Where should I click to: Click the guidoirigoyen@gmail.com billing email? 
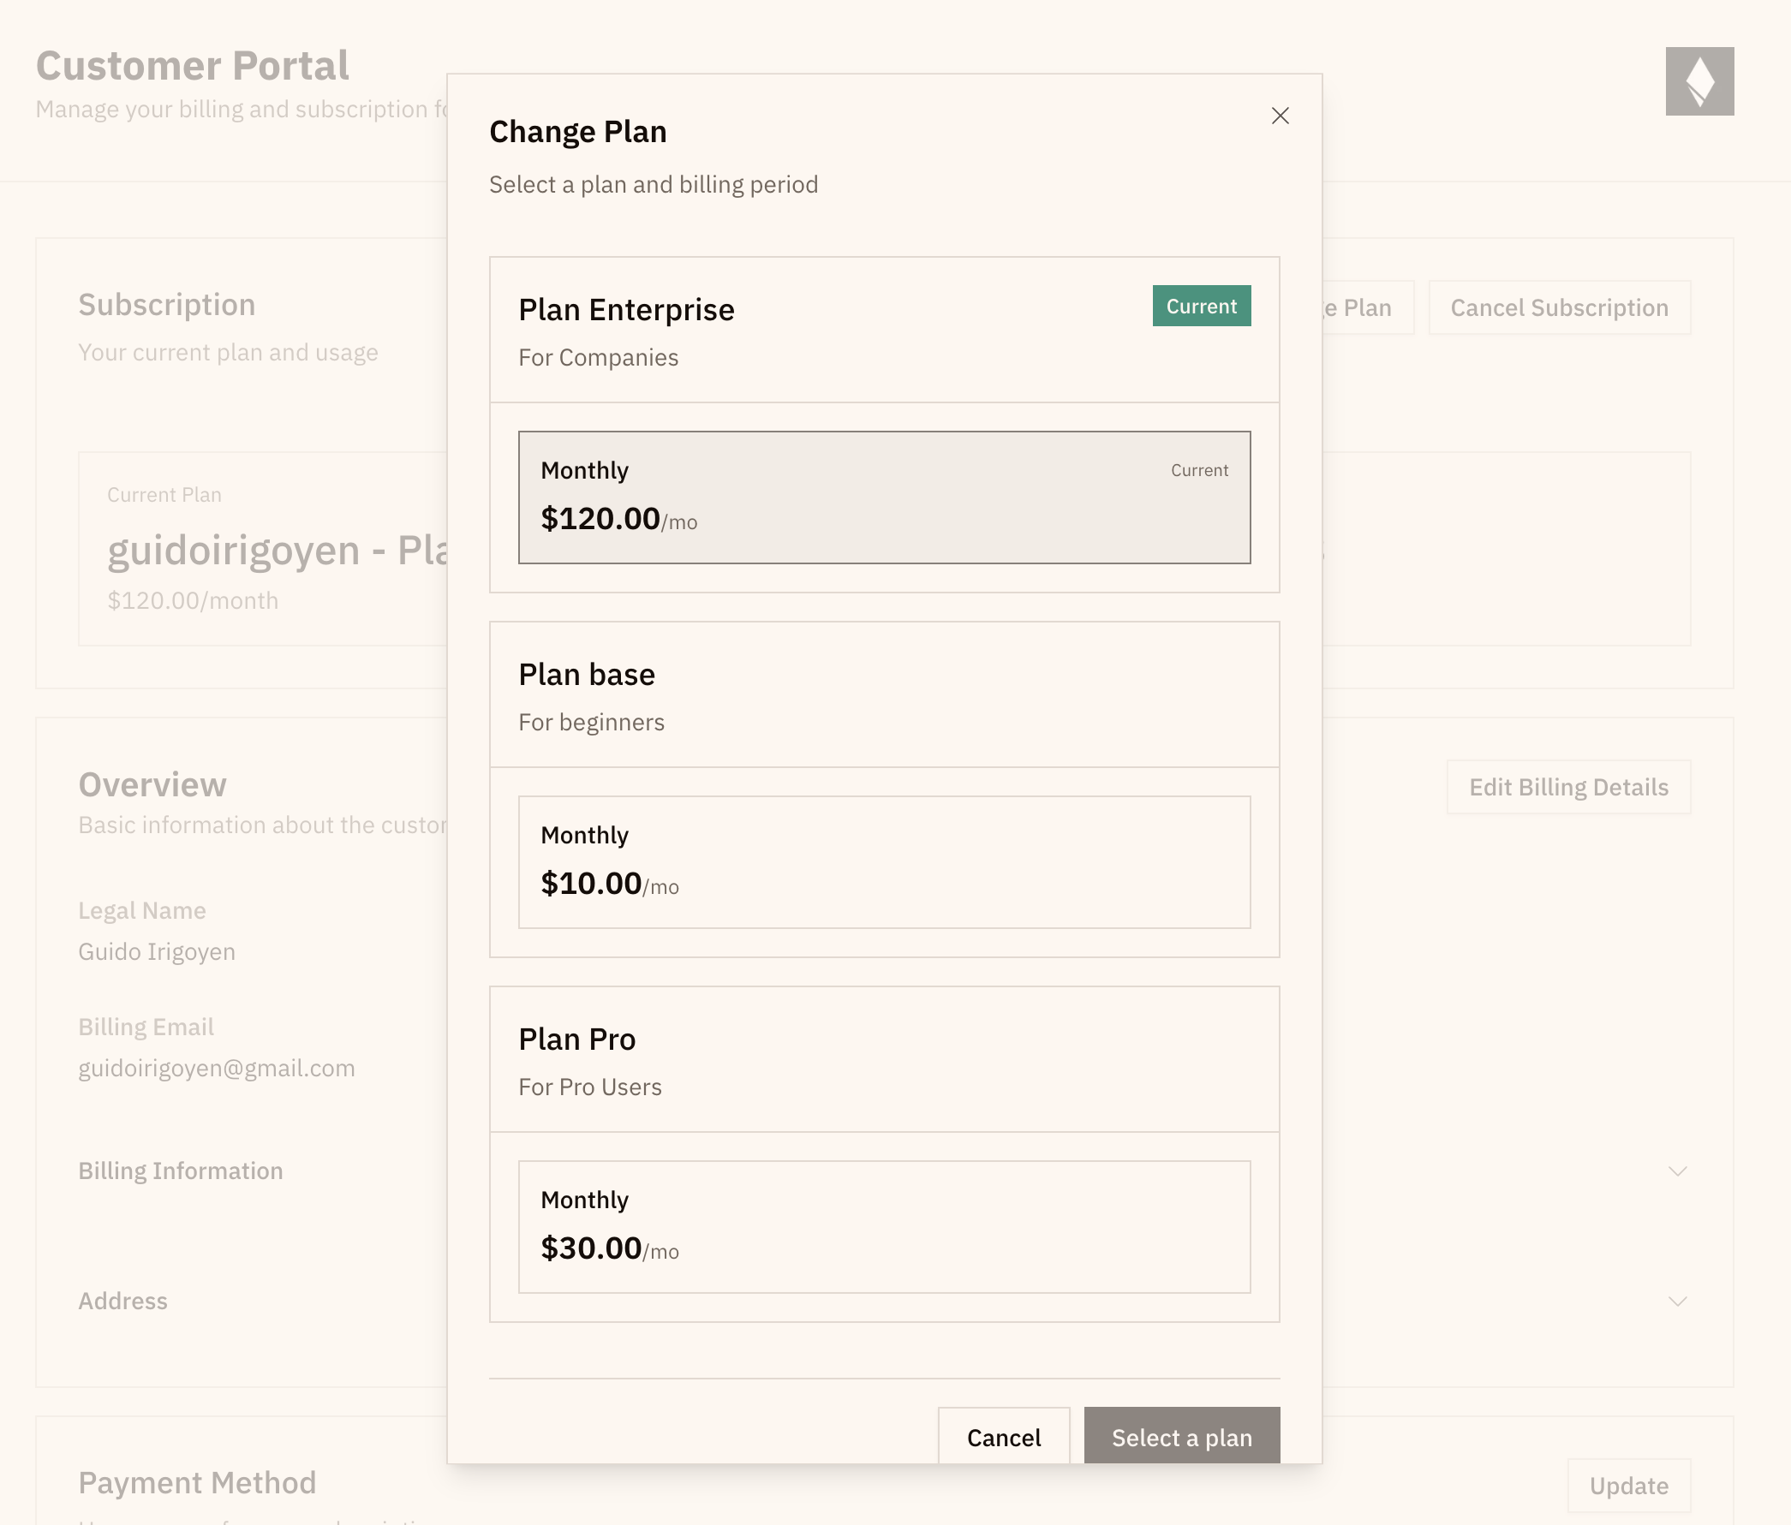216,1068
